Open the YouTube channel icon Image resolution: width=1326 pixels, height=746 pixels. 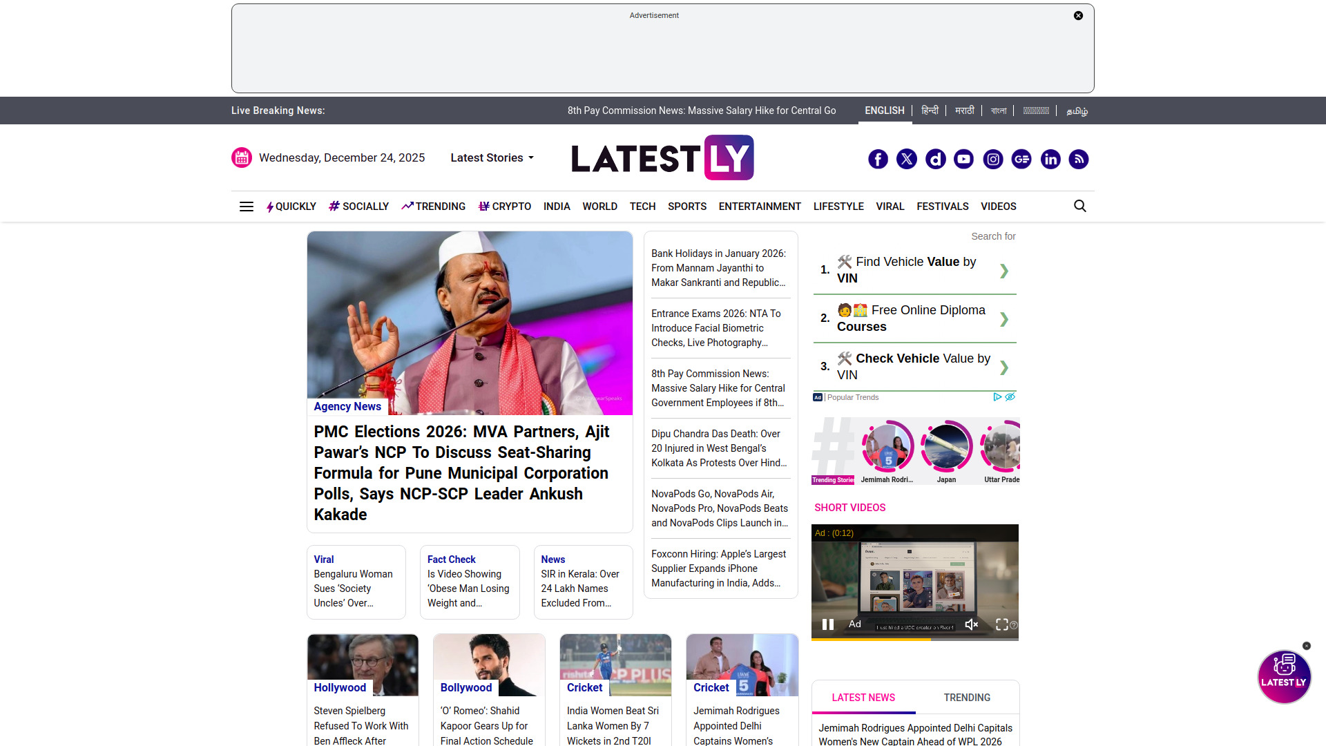click(x=963, y=160)
